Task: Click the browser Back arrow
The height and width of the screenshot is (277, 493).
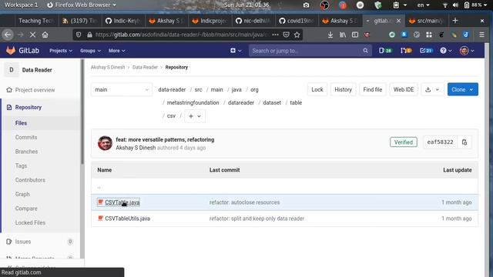Action: (x=8, y=35)
